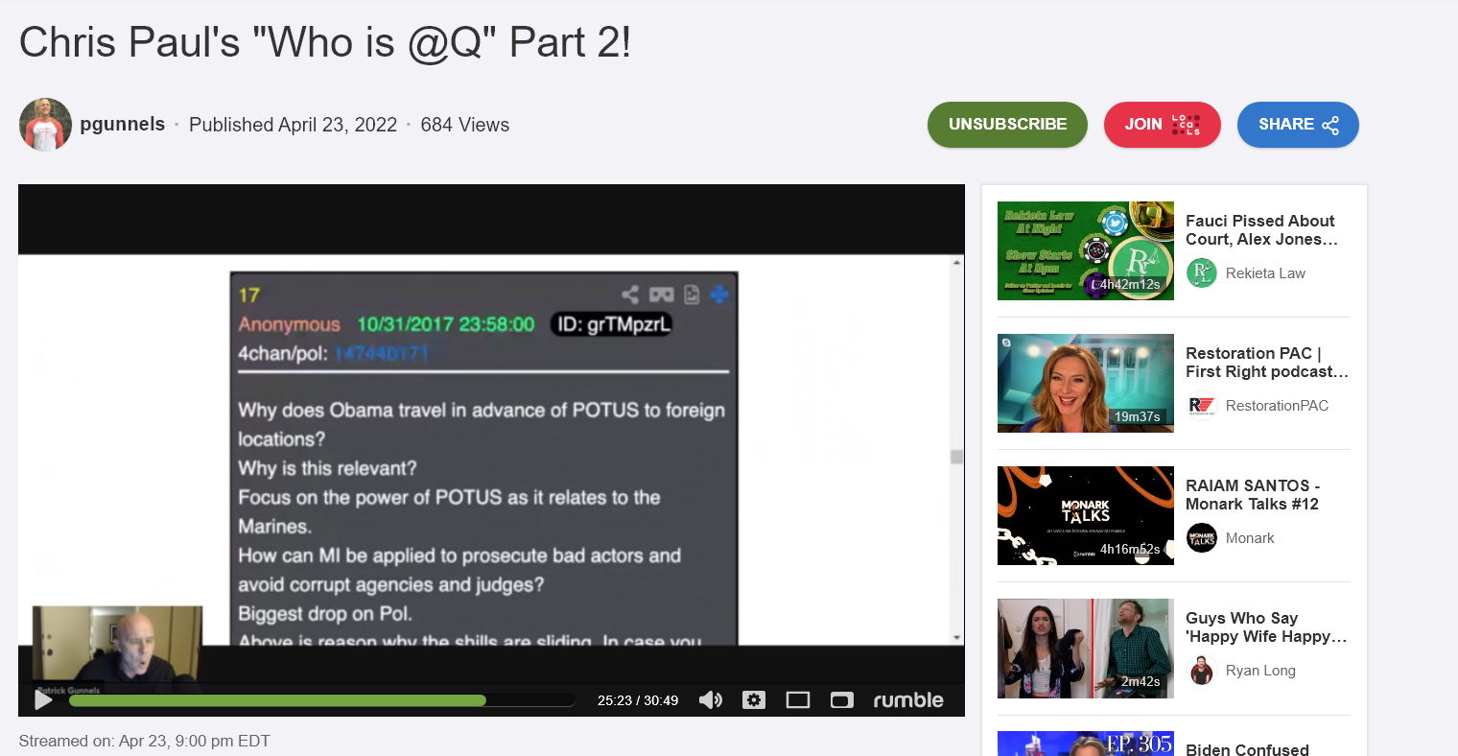Click the RestorationPAC channel name
Viewport: 1458px width, 756px height.
pos(1277,406)
